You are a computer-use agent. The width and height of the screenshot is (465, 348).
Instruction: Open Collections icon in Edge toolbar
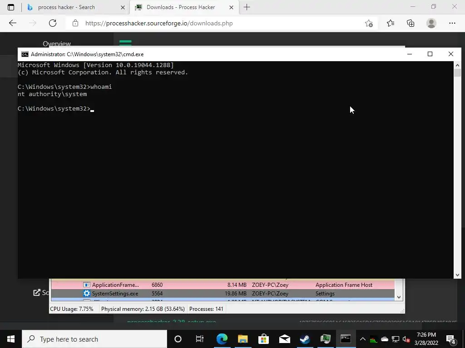click(411, 23)
